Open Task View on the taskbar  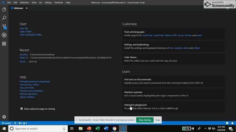click(x=72, y=129)
